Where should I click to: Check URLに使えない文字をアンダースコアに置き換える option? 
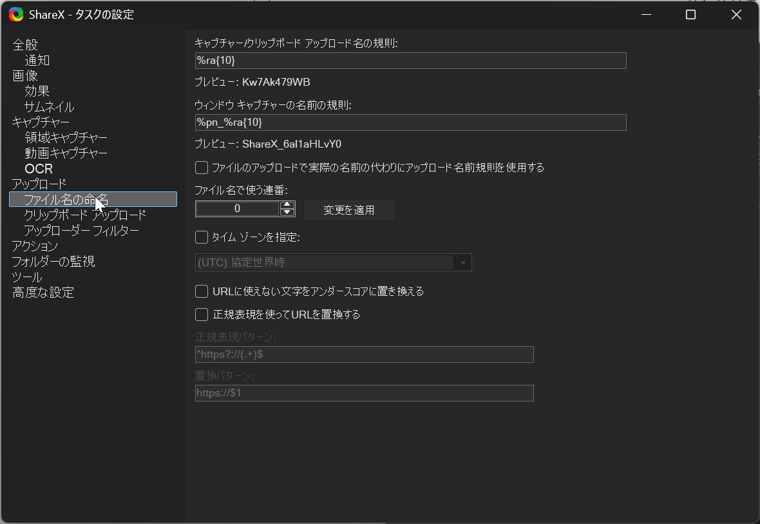(202, 291)
